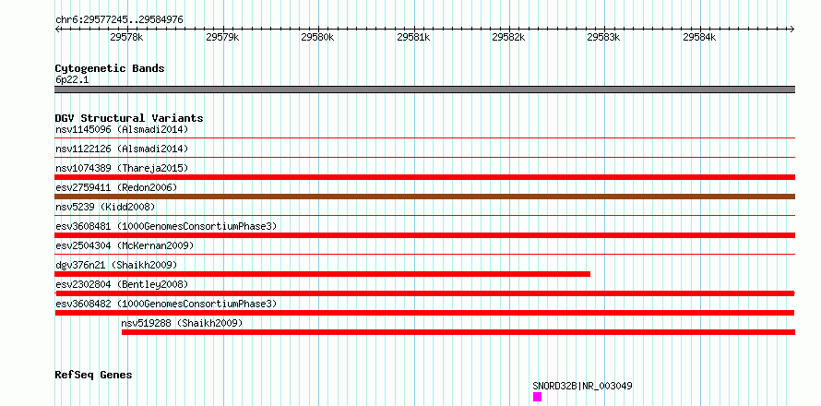Open the esv2302804 (Bentley2008) label
Screen dimensions: 821x406
point(122,284)
